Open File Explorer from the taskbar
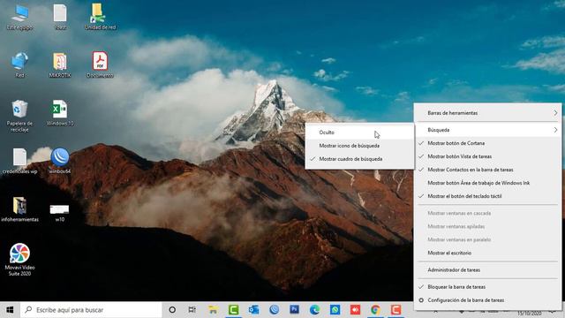The height and width of the screenshot is (318, 565). [213, 310]
